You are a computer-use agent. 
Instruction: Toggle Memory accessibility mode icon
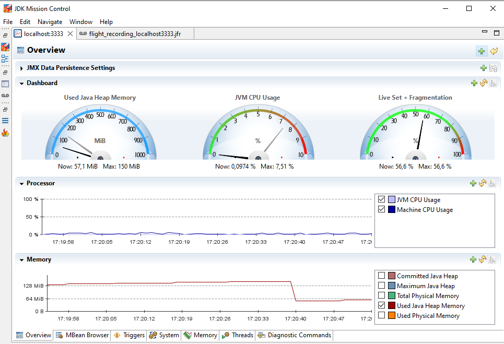(492, 259)
